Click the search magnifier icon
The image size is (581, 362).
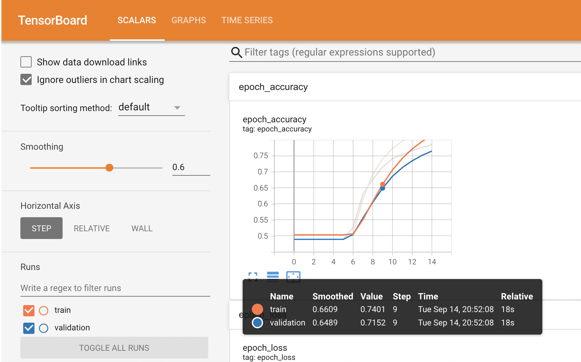tap(237, 52)
